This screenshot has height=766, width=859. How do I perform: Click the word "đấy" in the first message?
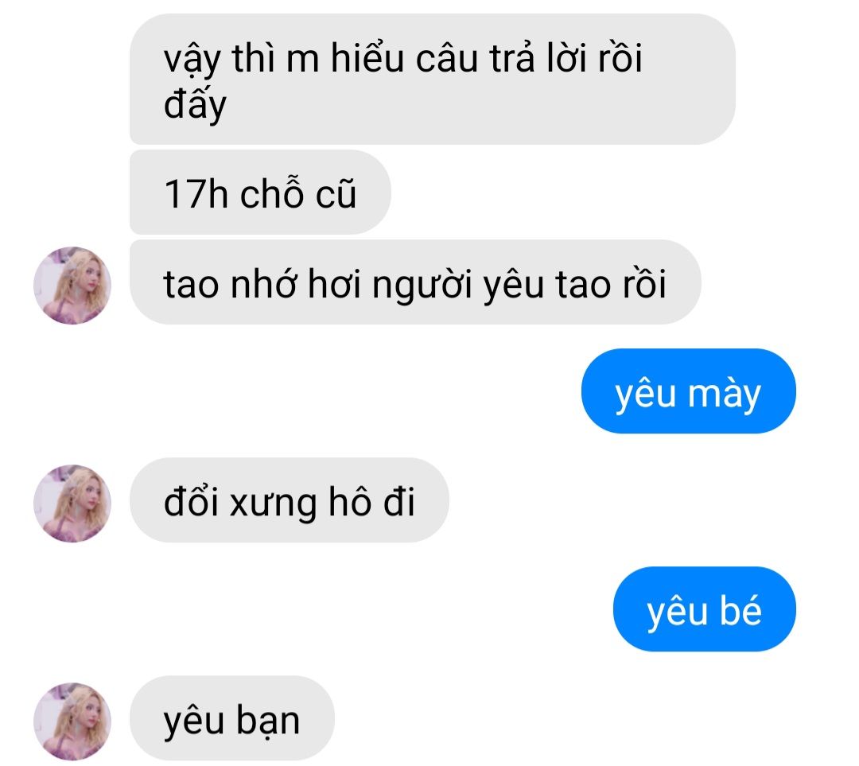195,104
